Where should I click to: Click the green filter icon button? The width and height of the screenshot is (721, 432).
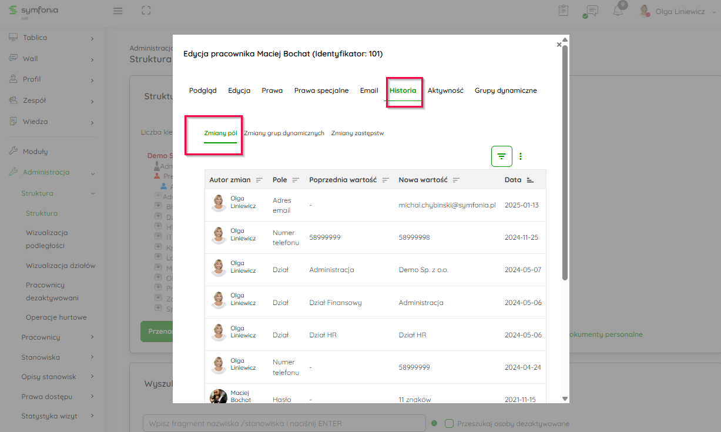pos(501,156)
